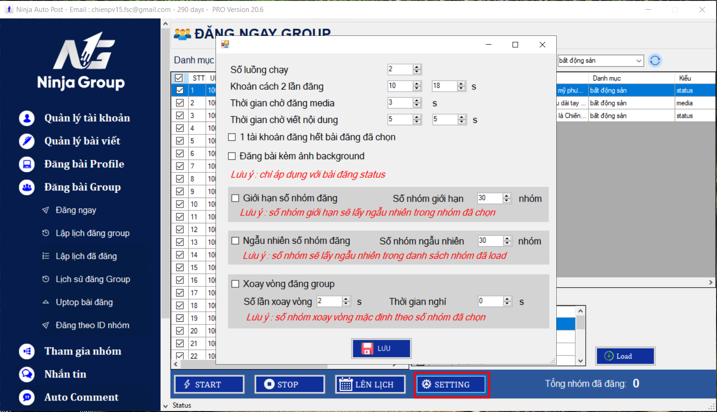
Task: Open Auto Comment section
Action: (x=82, y=397)
